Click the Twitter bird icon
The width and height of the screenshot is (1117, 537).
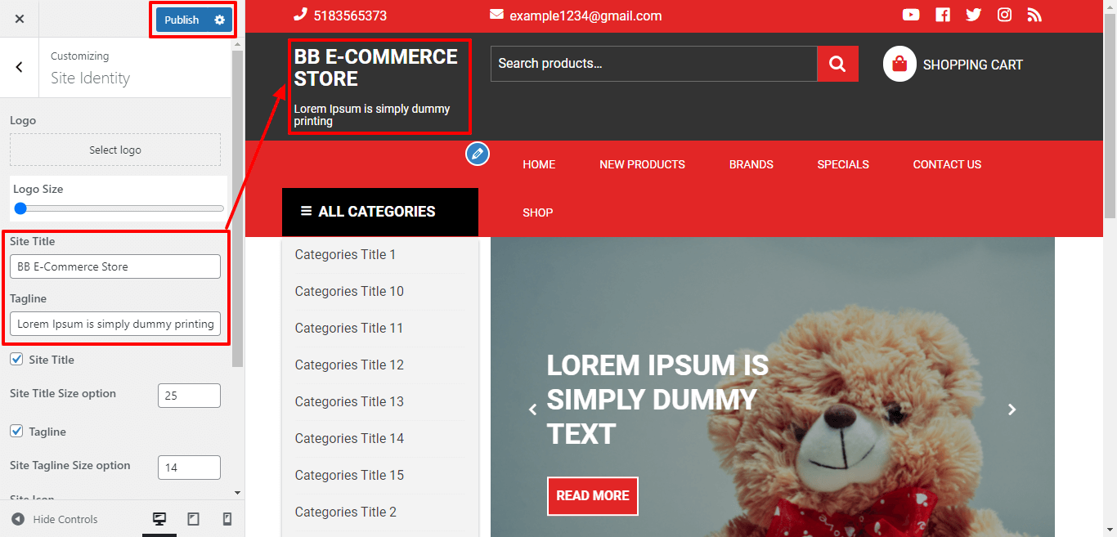[973, 15]
